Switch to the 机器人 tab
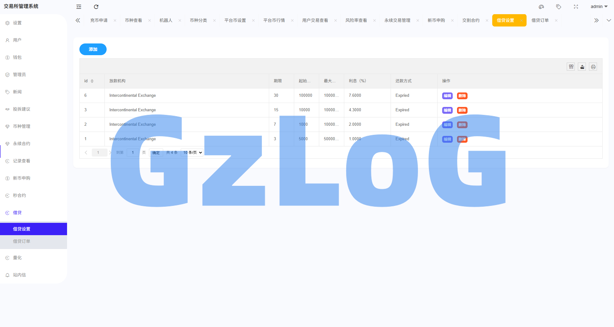The width and height of the screenshot is (614, 327). [166, 20]
